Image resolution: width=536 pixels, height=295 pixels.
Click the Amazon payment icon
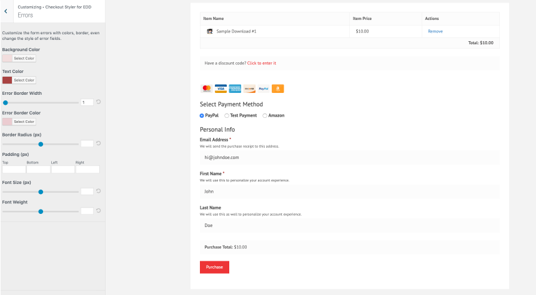coord(277,89)
